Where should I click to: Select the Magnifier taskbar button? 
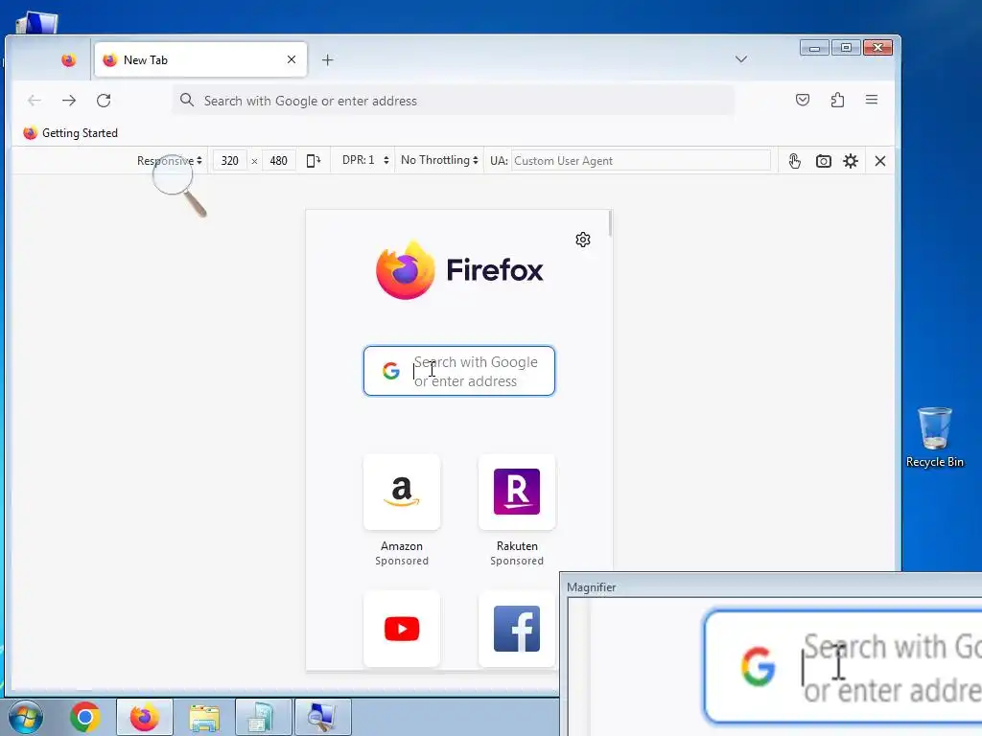(x=322, y=717)
